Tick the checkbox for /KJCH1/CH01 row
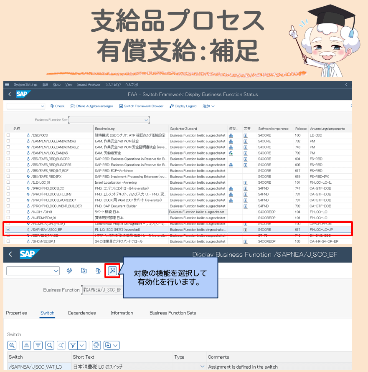 pyautogui.click(x=8, y=212)
